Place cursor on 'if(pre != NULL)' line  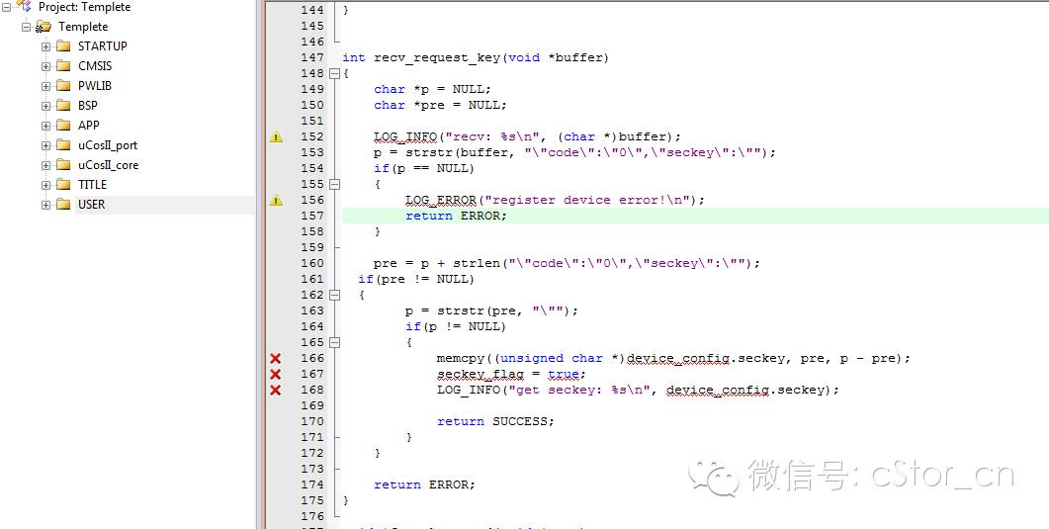tap(416, 279)
